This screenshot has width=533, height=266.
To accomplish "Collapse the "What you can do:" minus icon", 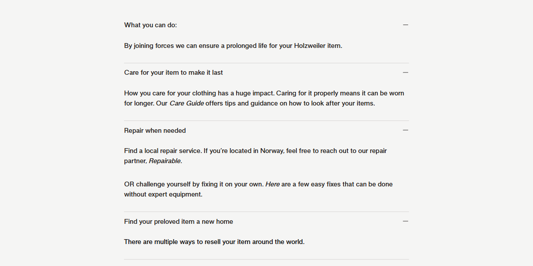I will coord(405,25).
